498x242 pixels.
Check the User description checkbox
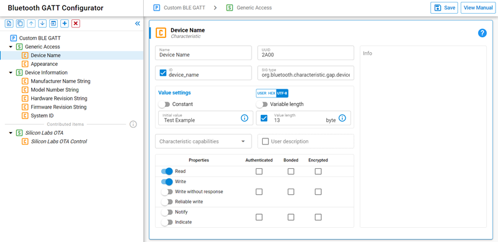265,141
